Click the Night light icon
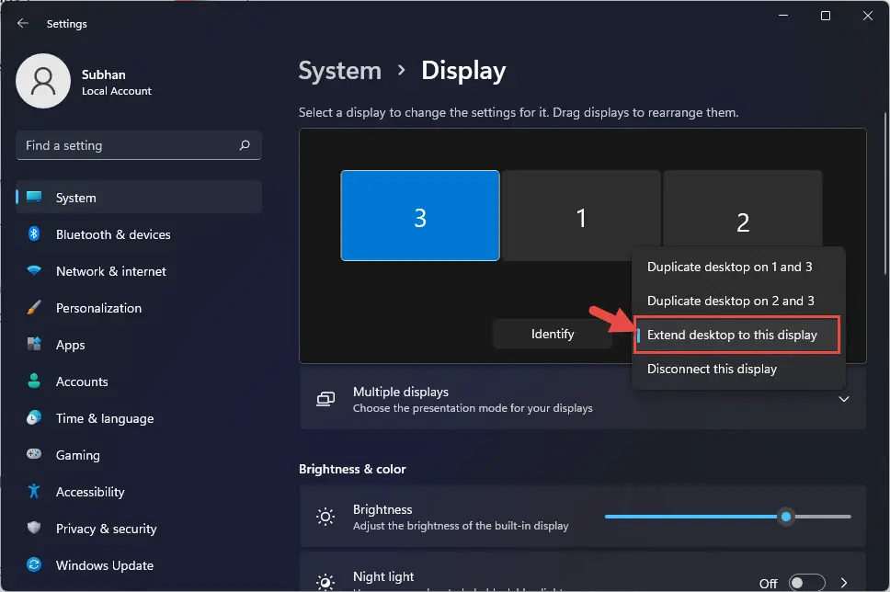 coord(325,582)
